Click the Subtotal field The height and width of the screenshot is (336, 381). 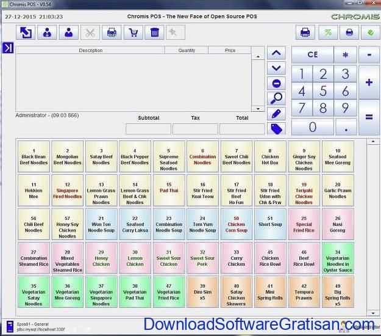pyautogui.click(x=148, y=129)
